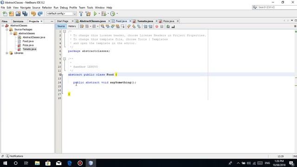This screenshot has width=297, height=167.
Task: Toggle Rectangular Selection in editor toolbar
Action: (123, 26)
